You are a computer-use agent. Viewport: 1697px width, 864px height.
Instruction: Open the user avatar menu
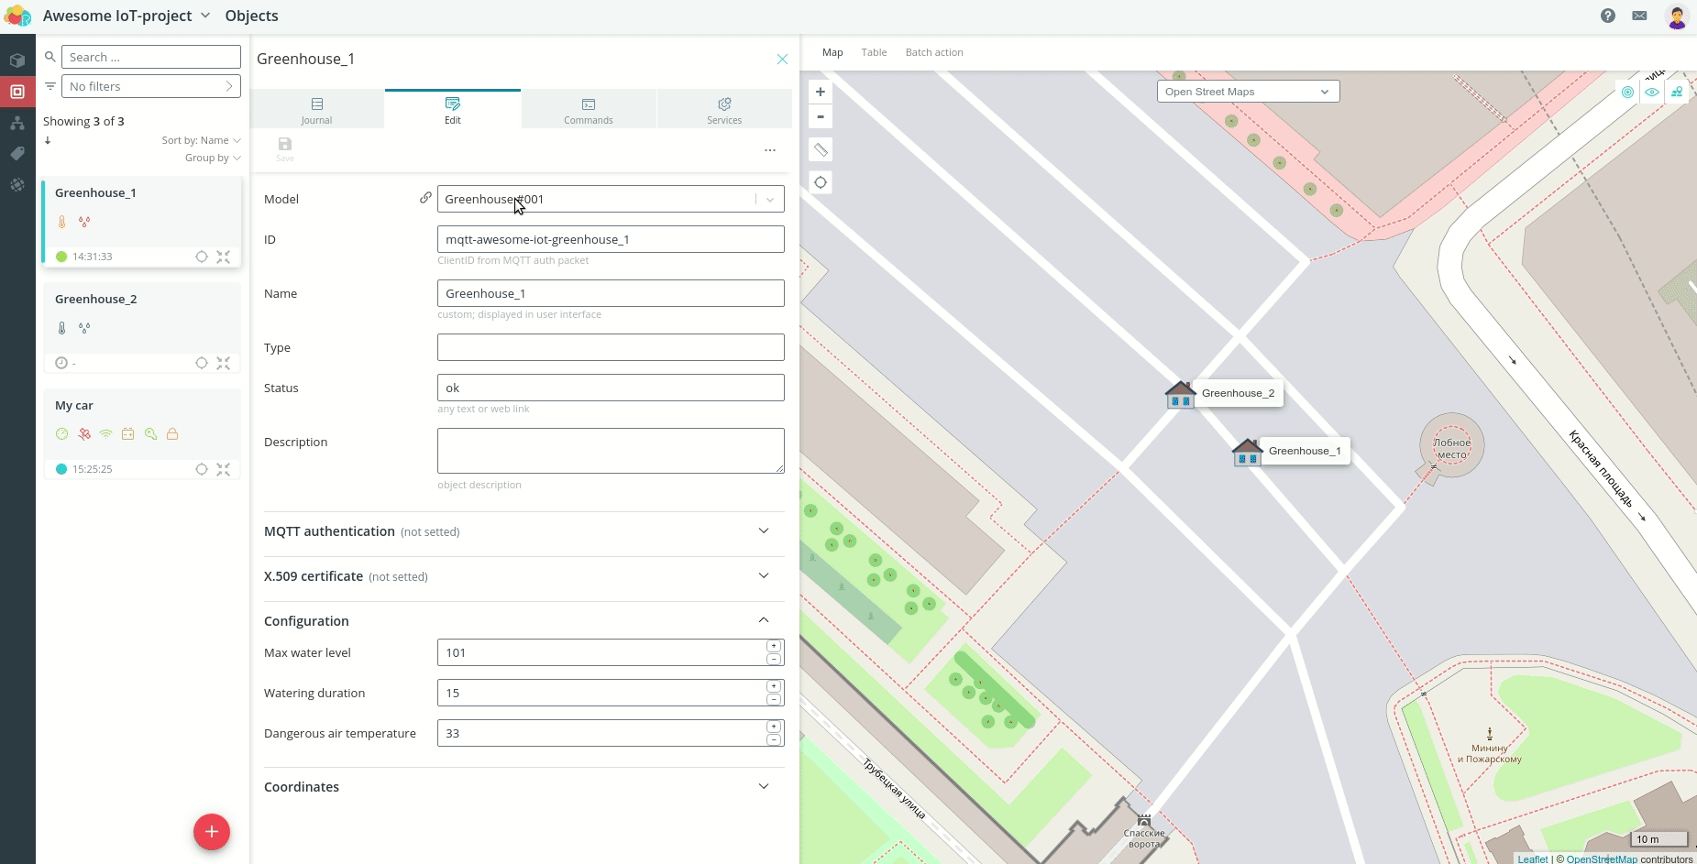point(1677,16)
